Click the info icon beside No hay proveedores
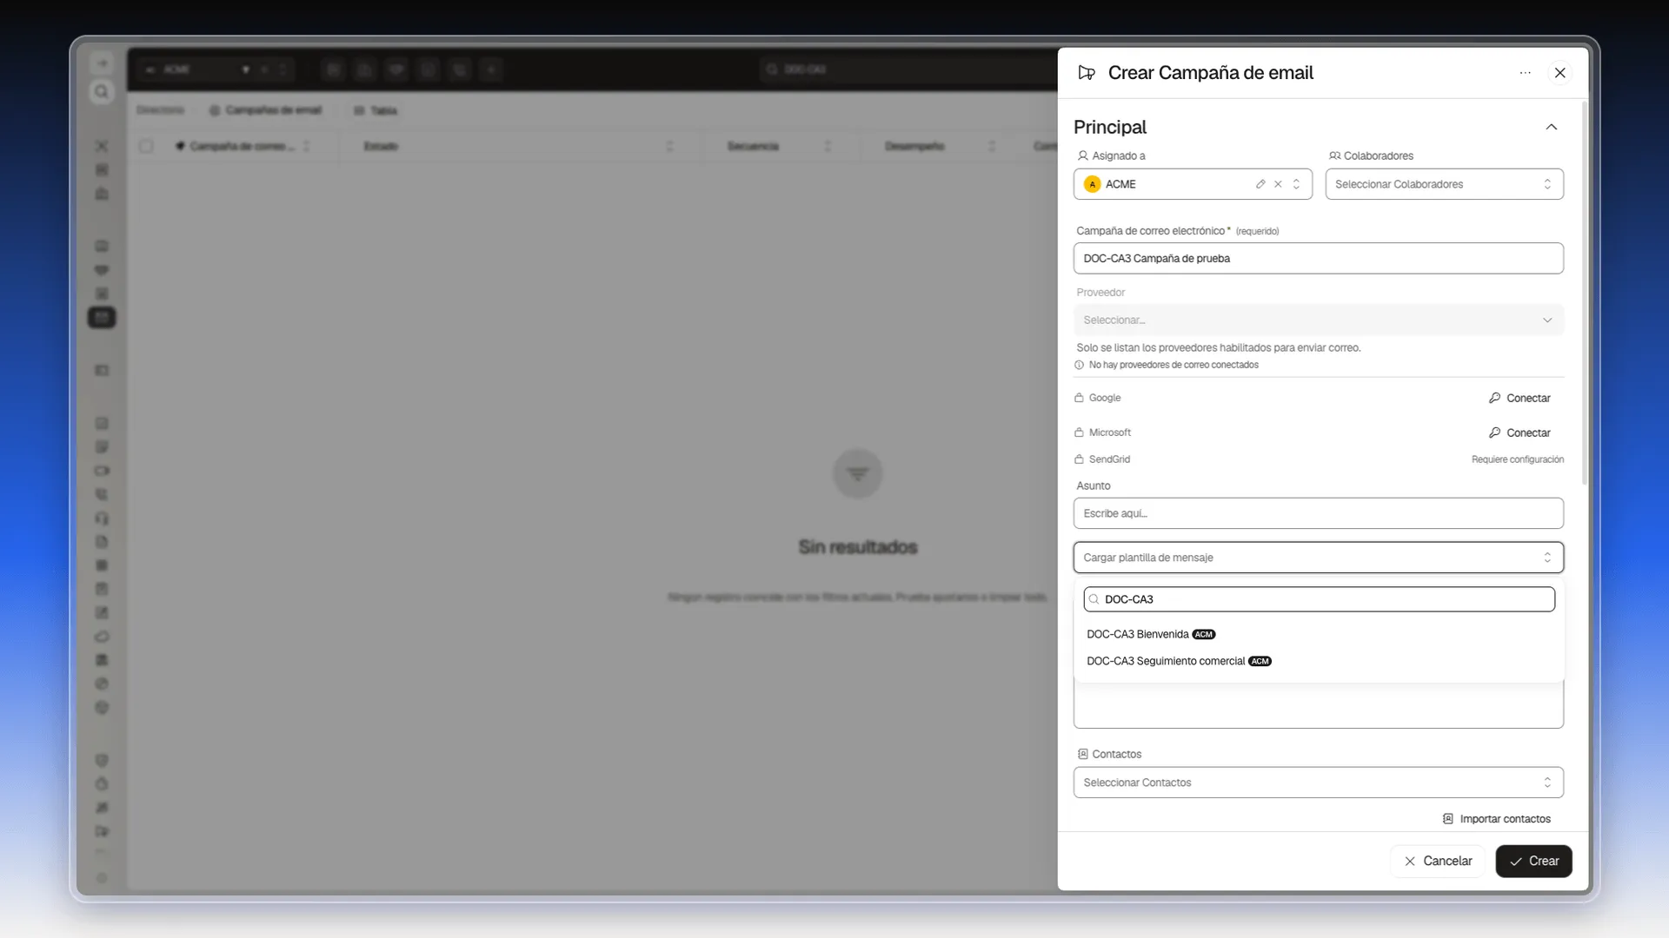 1079,366
